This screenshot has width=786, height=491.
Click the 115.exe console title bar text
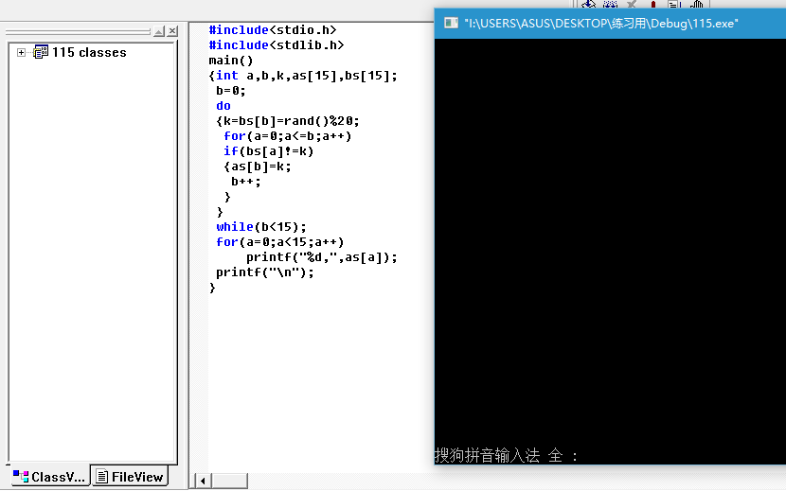coord(601,23)
